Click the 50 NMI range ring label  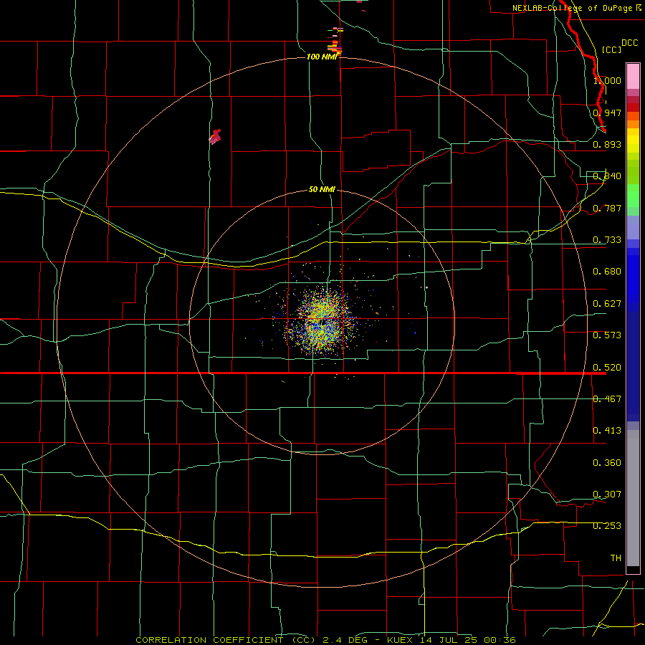322,190
